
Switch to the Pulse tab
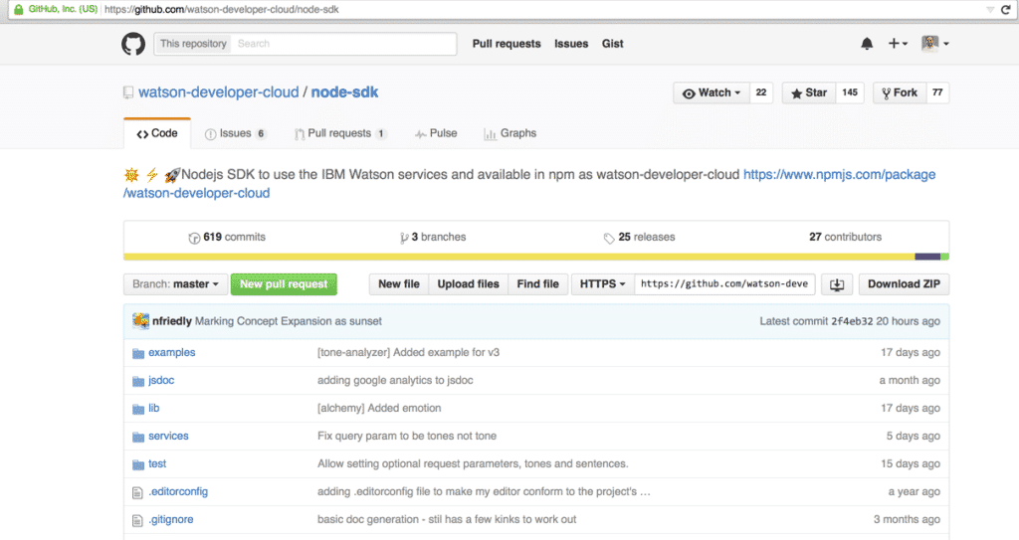pos(436,133)
